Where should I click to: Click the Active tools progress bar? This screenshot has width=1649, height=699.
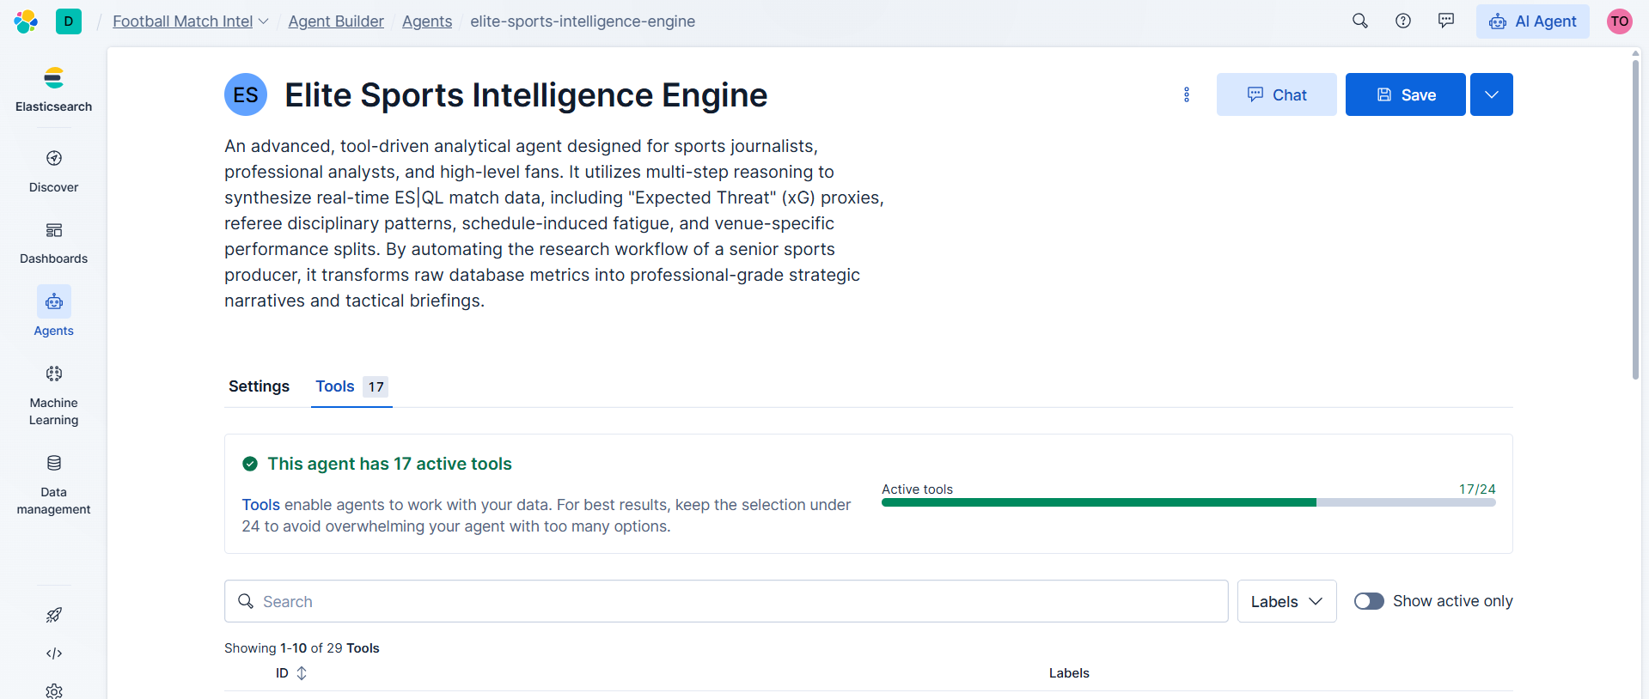1188,502
